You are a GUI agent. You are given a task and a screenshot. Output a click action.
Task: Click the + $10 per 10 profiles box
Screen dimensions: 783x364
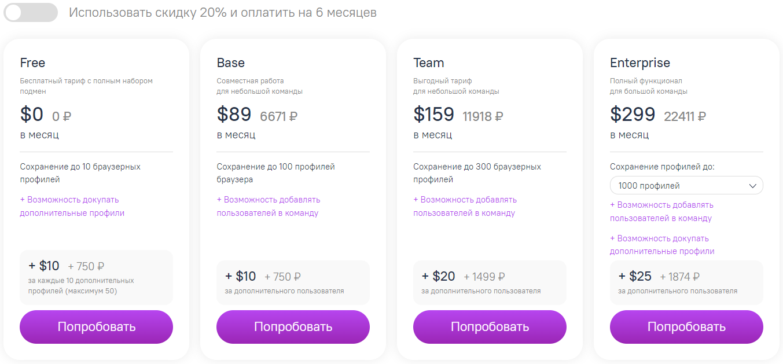(x=96, y=277)
